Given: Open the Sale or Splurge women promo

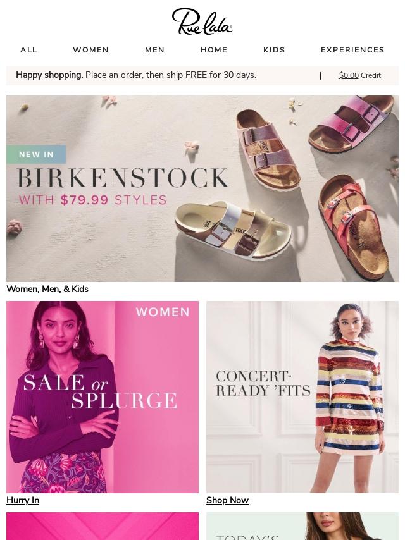Looking at the screenshot, I should (103, 396).
